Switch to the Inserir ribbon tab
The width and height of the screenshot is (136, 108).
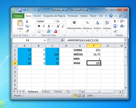coord(37,16)
